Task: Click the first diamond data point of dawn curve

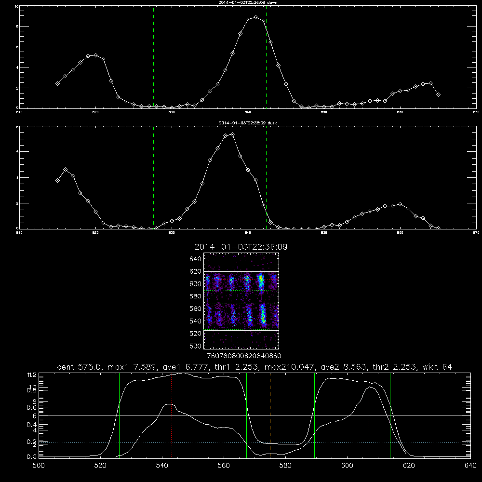Action: (x=57, y=83)
